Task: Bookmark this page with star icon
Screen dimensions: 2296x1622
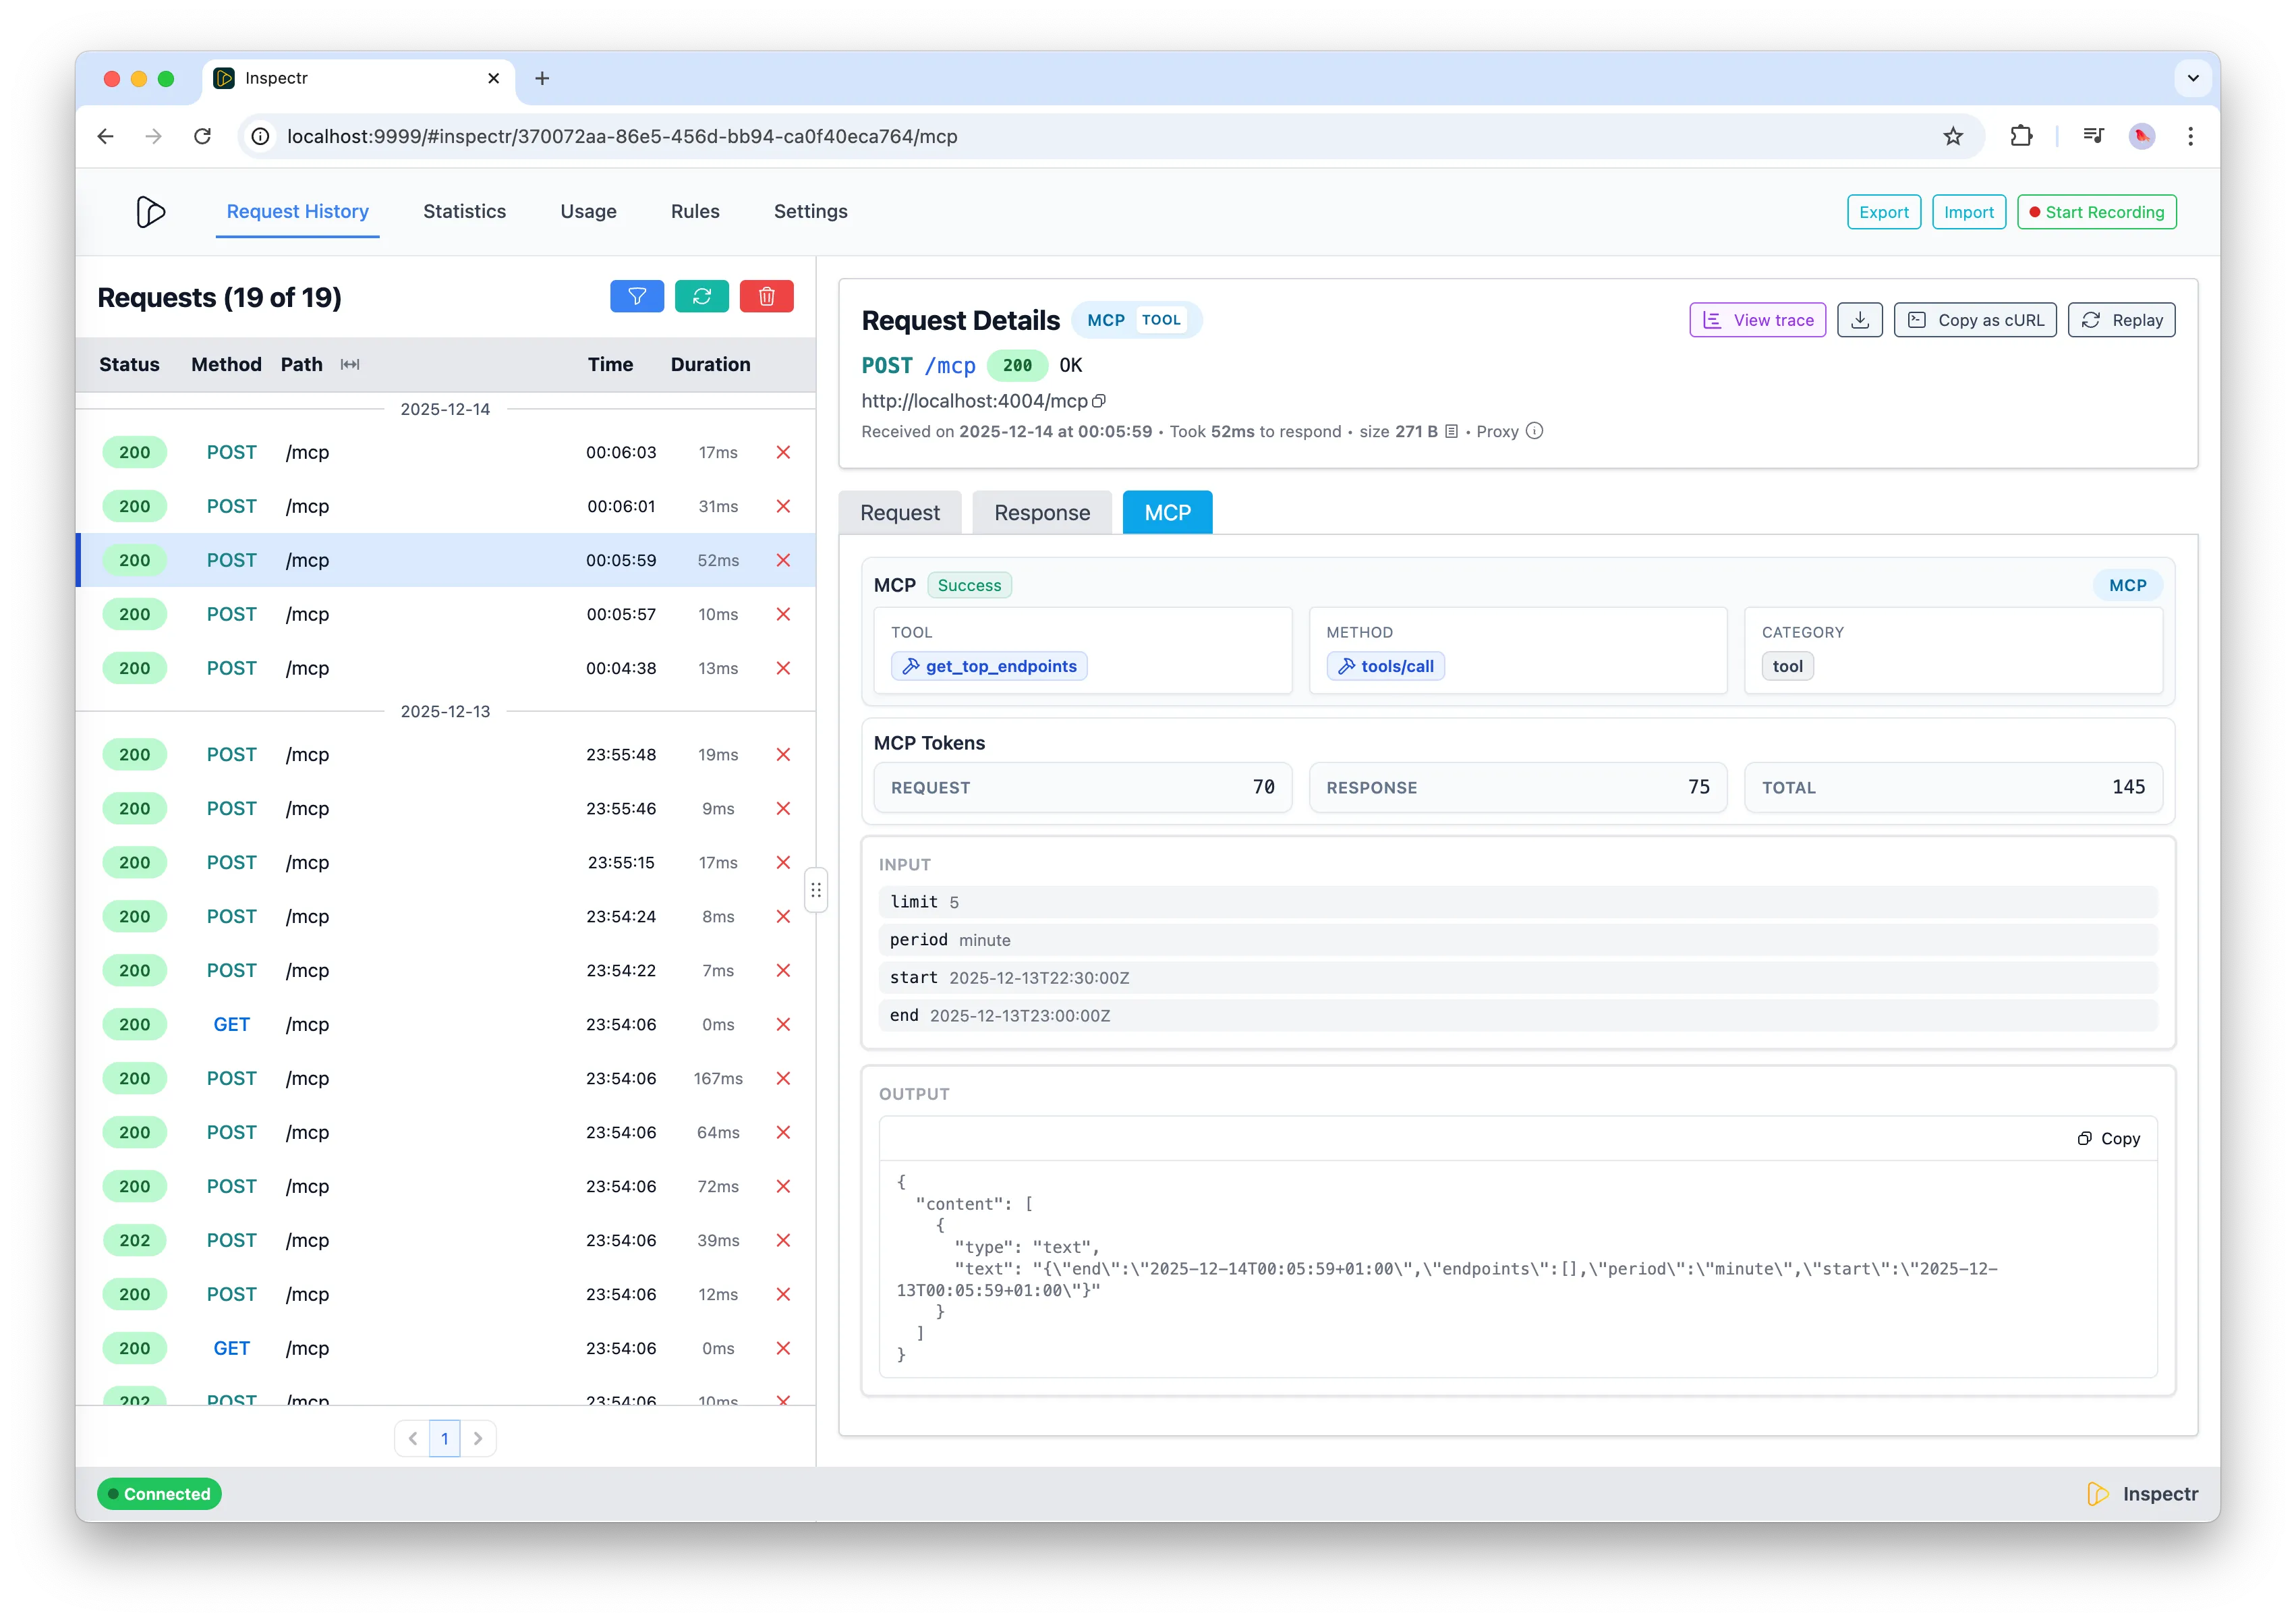Action: point(1953,136)
